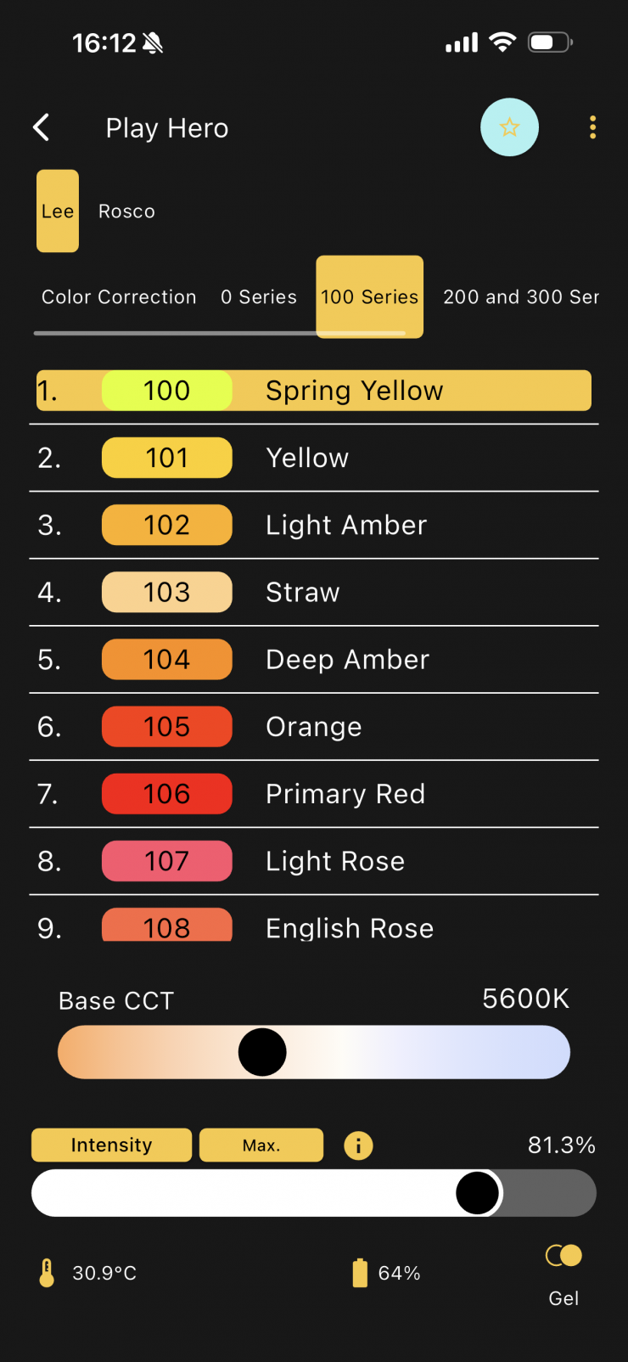This screenshot has height=1362, width=628.
Task: Switch to the Rosco gel brand
Action: (126, 211)
